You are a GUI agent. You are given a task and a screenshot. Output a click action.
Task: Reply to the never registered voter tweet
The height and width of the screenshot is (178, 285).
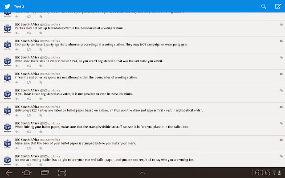(17, 99)
